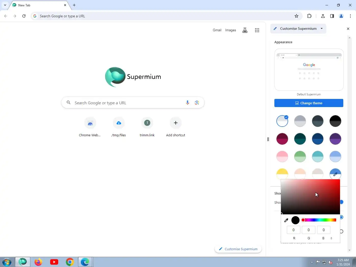Screen dimensions: 356x267
Task: Click the browser back arrow
Action: tap(6, 16)
